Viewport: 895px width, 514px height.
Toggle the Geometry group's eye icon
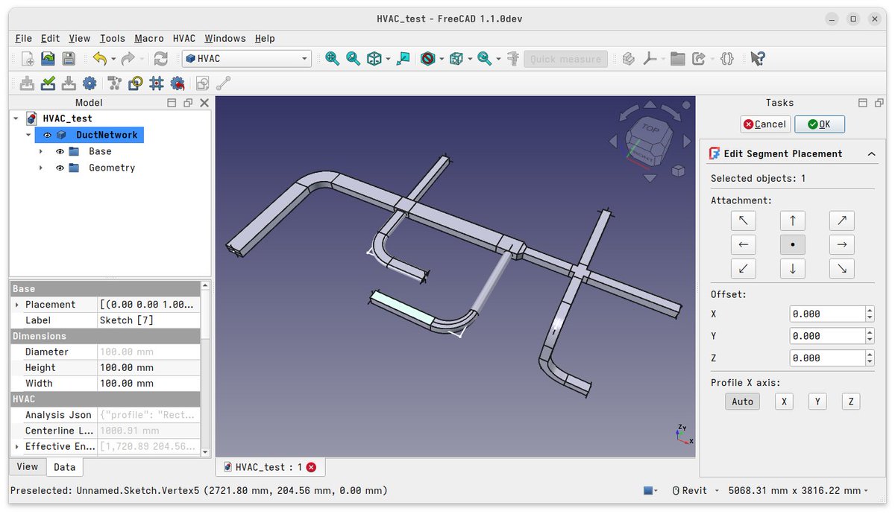[x=60, y=168]
